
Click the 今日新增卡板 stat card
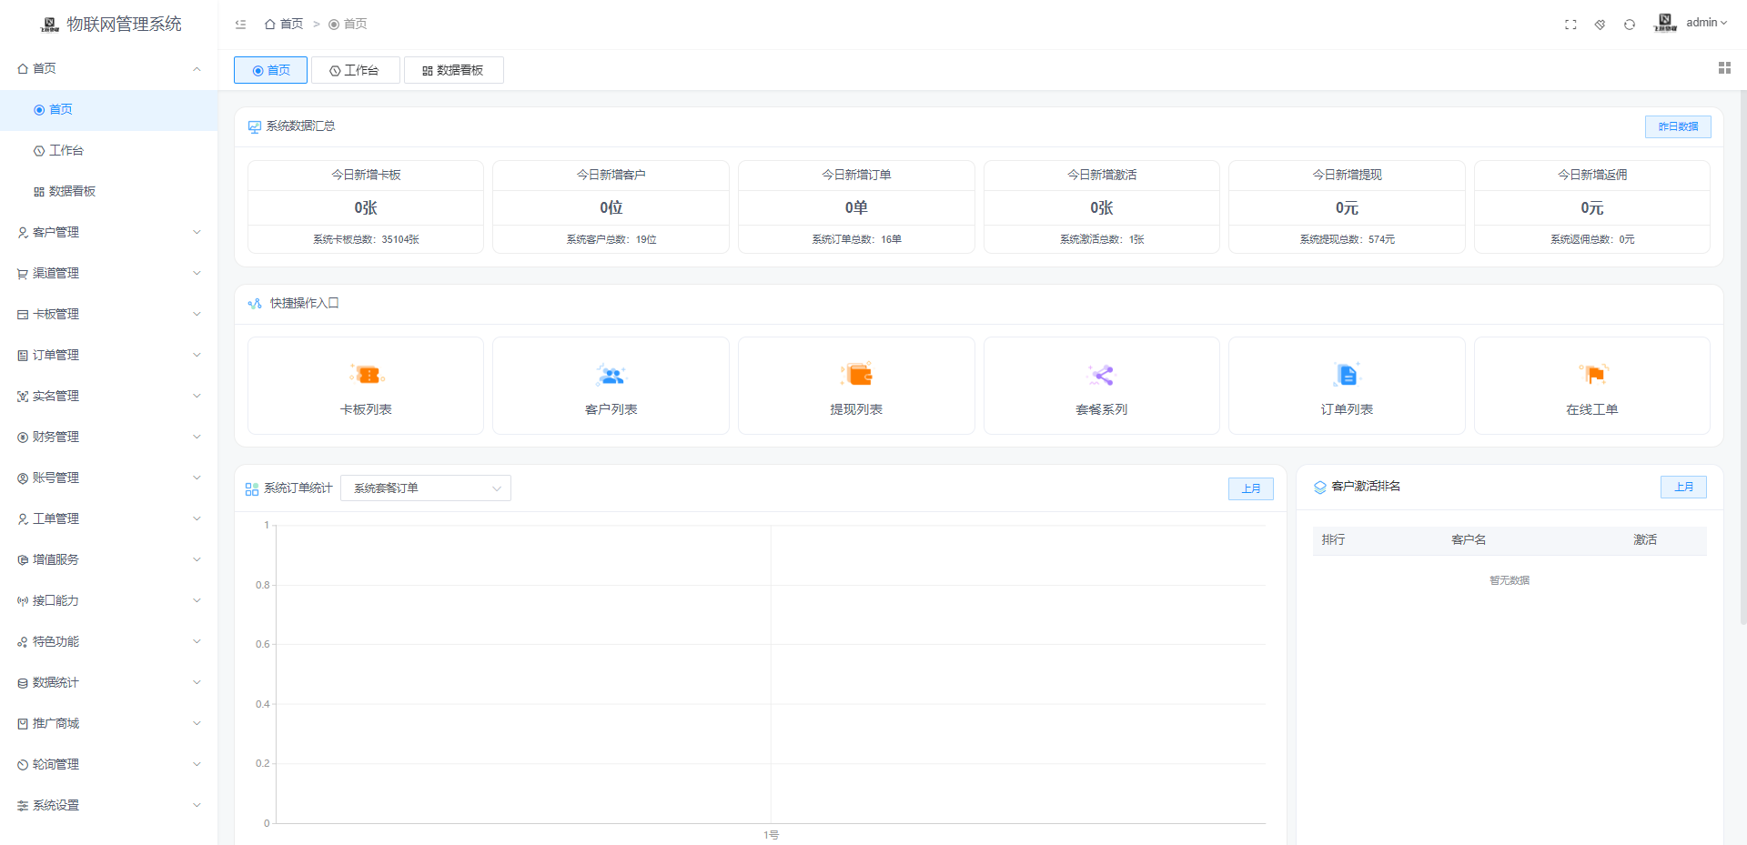click(366, 206)
